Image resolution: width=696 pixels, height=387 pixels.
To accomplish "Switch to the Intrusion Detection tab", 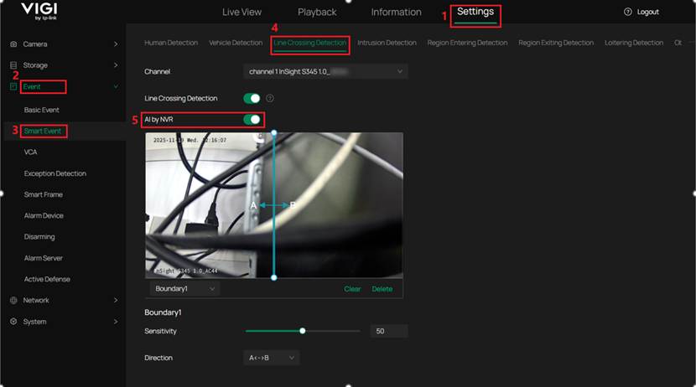I will (387, 43).
